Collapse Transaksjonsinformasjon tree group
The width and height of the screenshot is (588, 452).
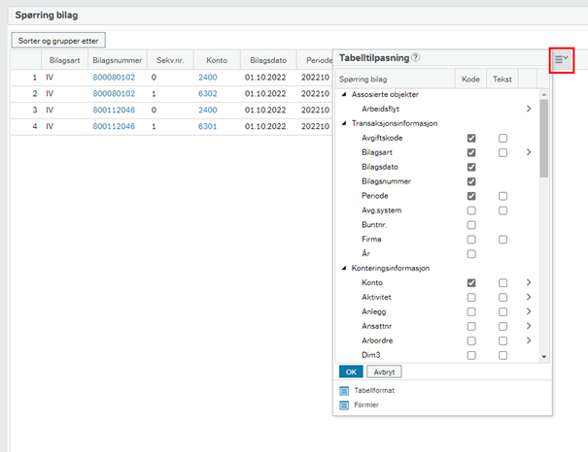click(x=344, y=123)
